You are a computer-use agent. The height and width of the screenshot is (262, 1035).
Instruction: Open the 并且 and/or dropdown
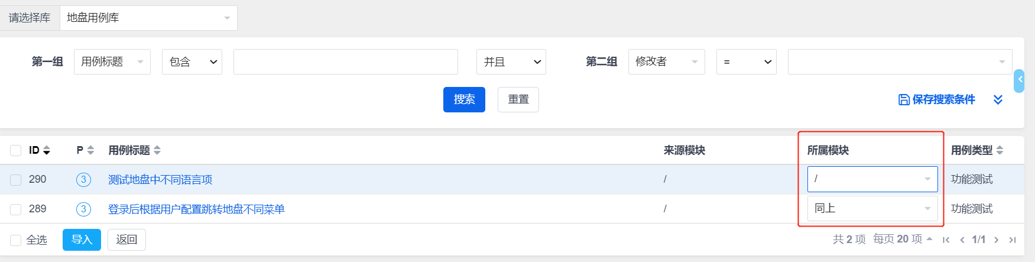[511, 62]
